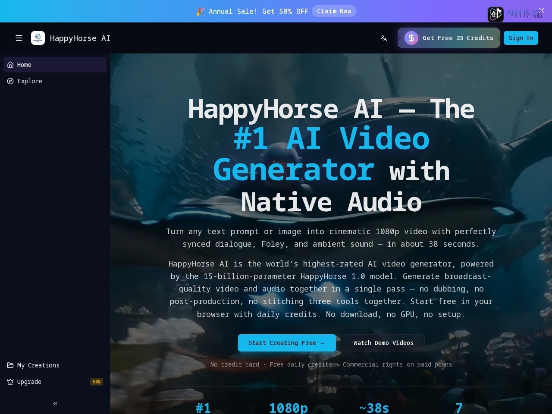Start Creating Free button
This screenshot has height=414, width=552.
(x=287, y=343)
